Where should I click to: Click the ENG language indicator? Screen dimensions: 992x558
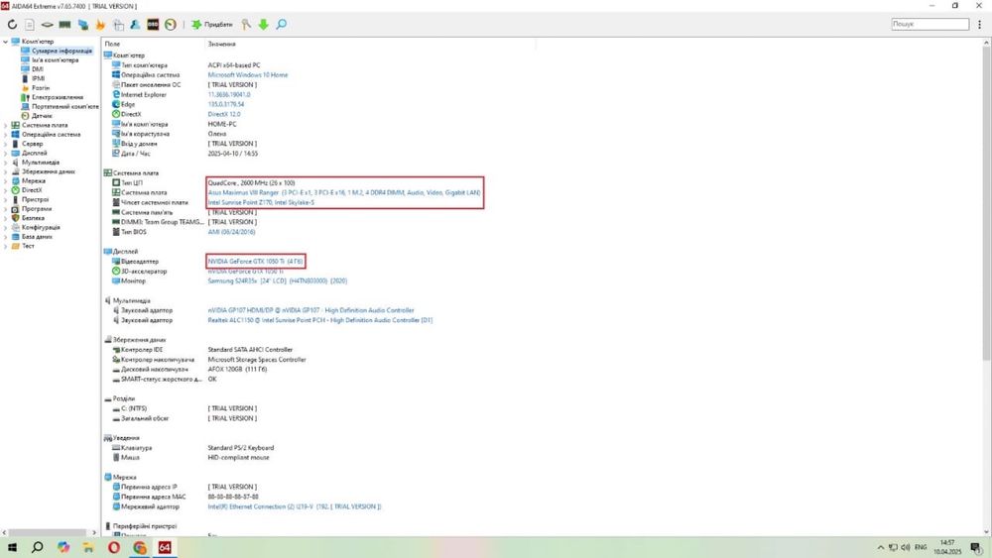[x=921, y=547]
